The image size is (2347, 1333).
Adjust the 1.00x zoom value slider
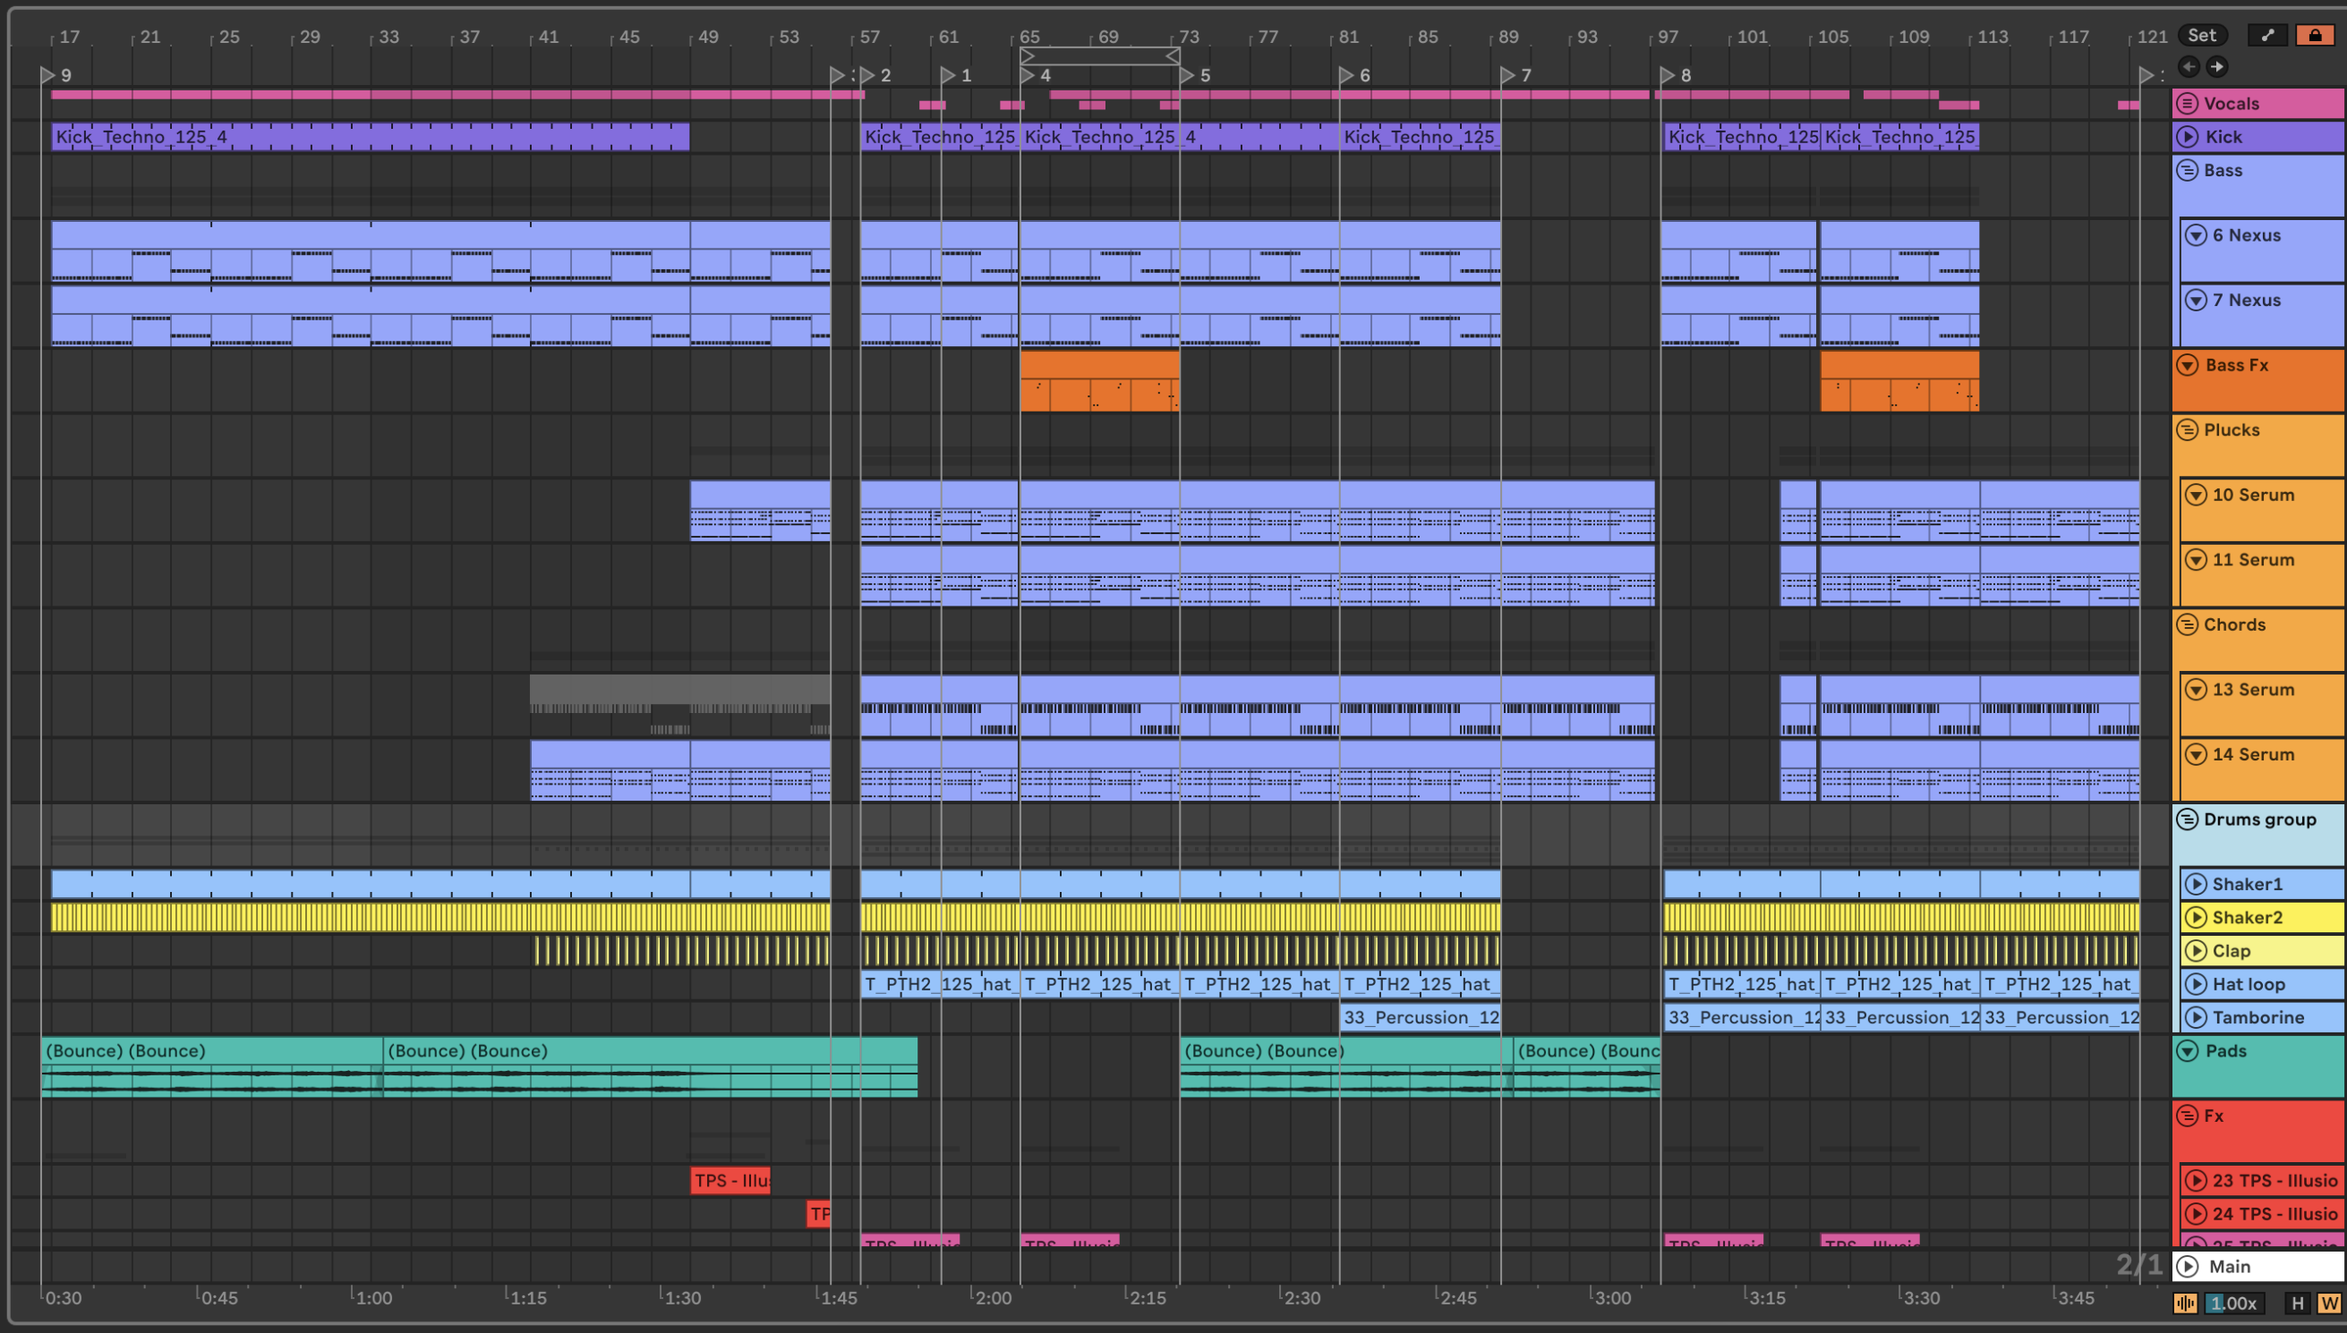tap(2234, 1303)
